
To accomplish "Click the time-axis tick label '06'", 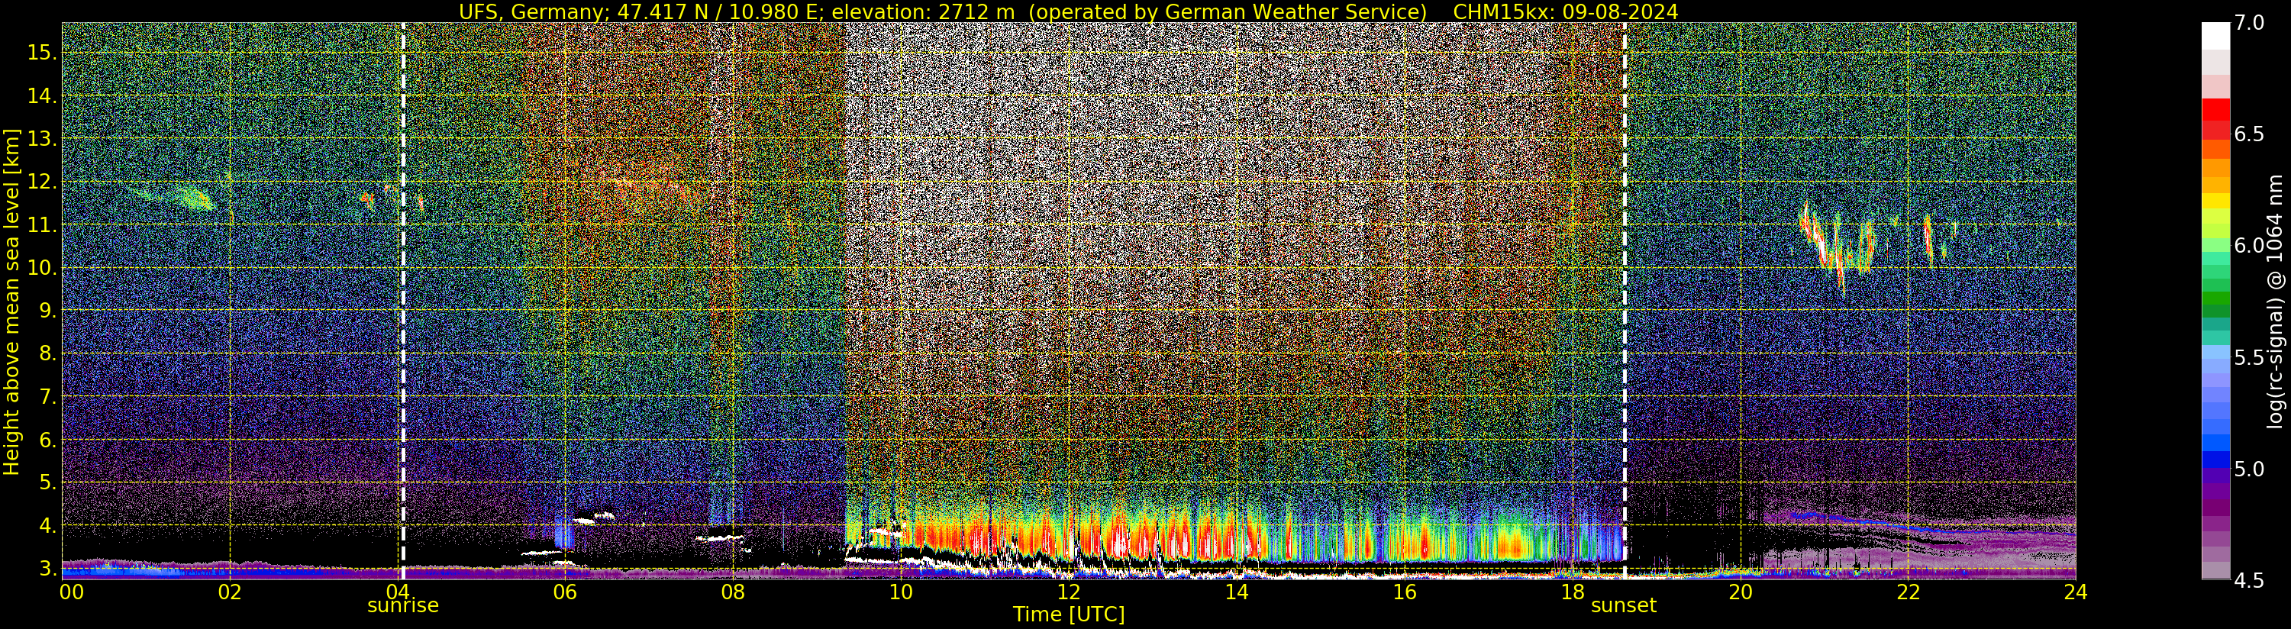I will click(566, 592).
